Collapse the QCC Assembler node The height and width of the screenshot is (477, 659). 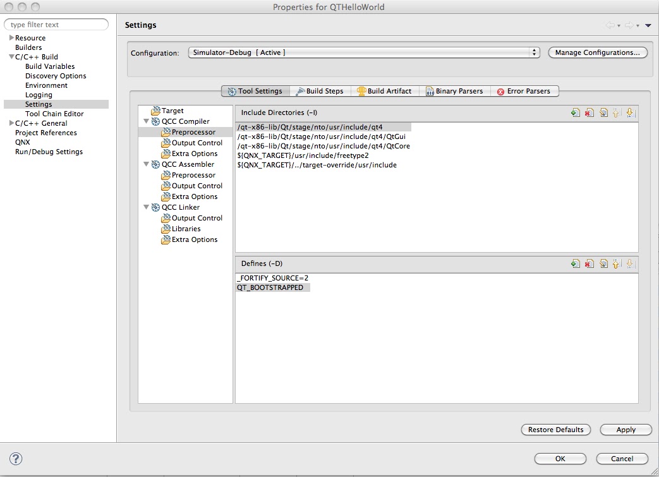(146, 164)
